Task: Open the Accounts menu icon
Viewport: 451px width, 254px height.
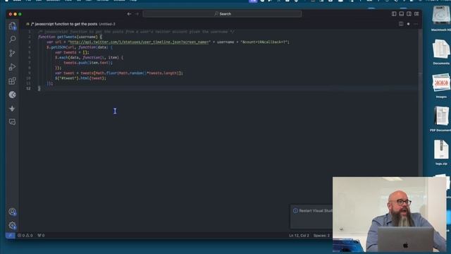Action: pos(12,212)
